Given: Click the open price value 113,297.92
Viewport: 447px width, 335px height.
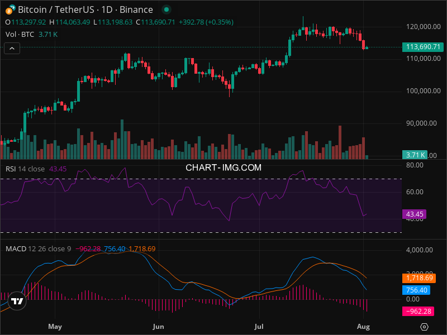Looking at the screenshot, I should coord(28,22).
